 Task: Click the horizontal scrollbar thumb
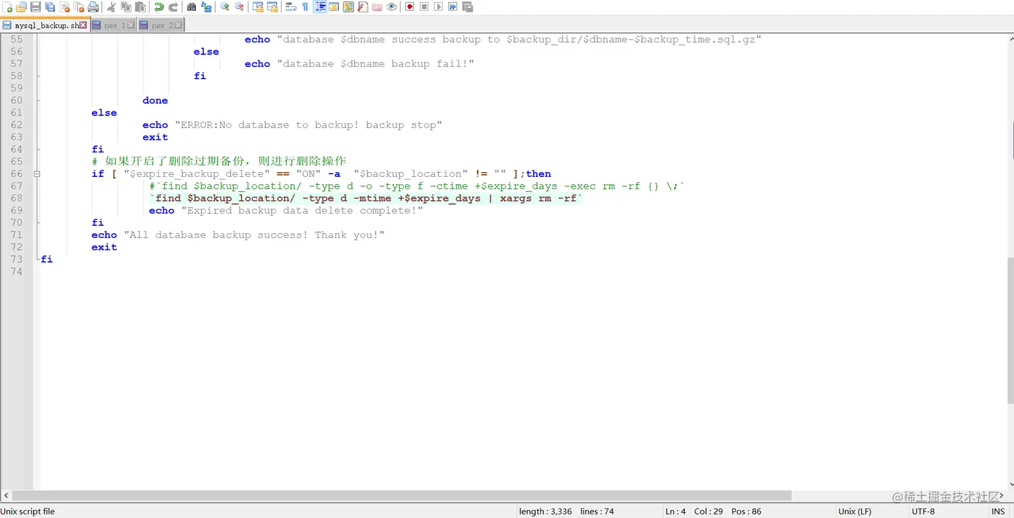click(401, 496)
